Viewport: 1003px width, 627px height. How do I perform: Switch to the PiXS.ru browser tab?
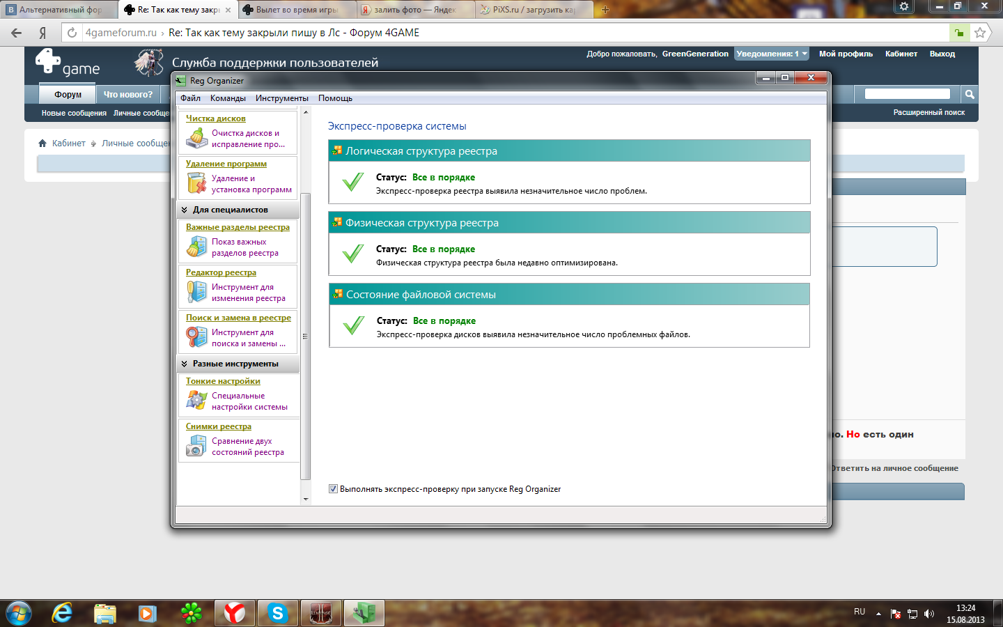[x=535, y=10]
